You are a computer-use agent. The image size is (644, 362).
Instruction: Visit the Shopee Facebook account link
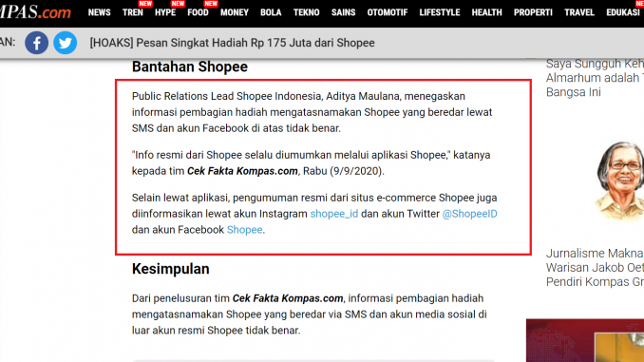[244, 230]
